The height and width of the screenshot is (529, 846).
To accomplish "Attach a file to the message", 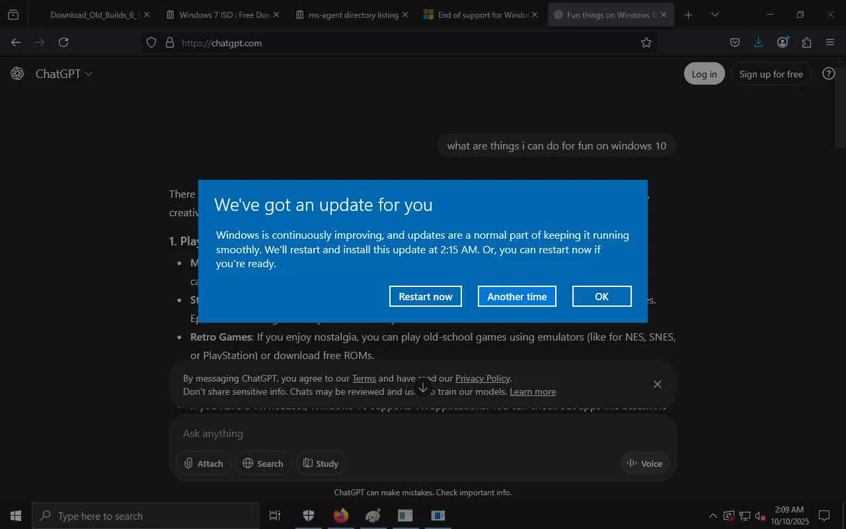I will pyautogui.click(x=204, y=464).
